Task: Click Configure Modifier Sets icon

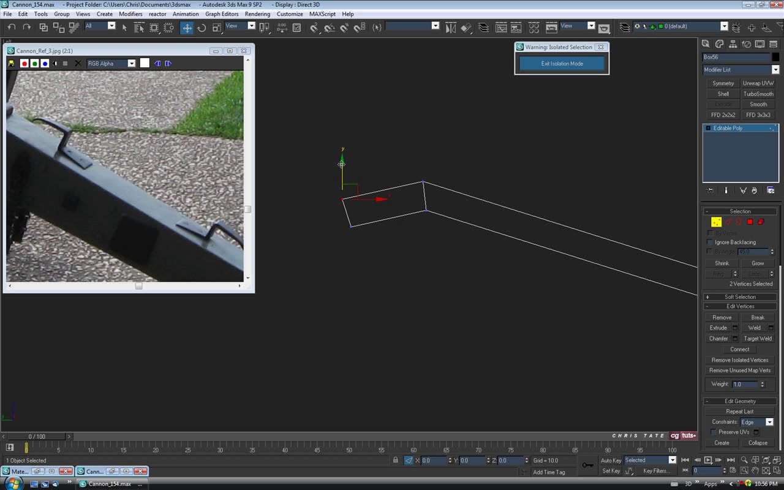Action: (771, 190)
